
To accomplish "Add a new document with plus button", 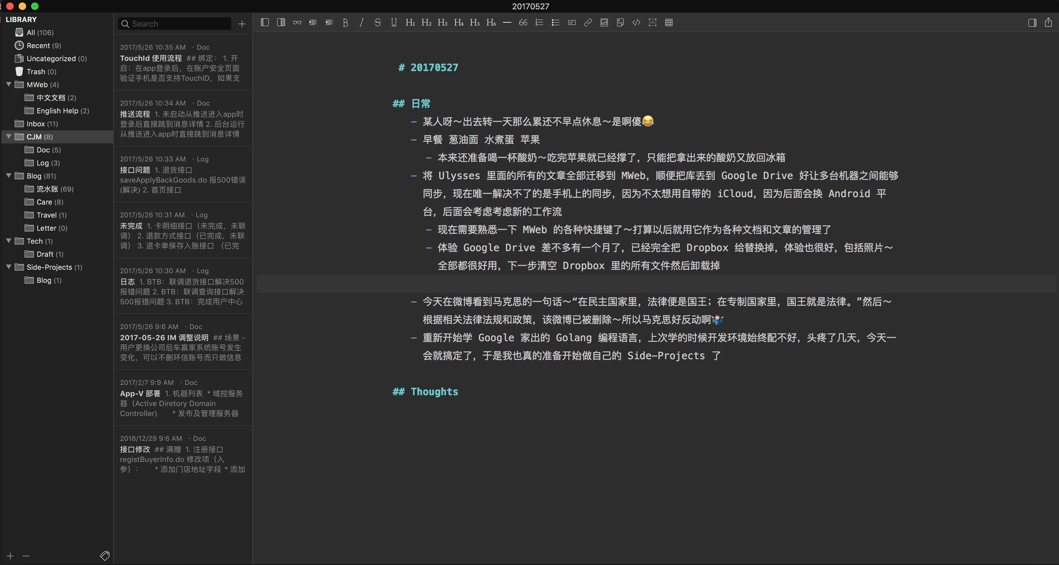I will 242,24.
